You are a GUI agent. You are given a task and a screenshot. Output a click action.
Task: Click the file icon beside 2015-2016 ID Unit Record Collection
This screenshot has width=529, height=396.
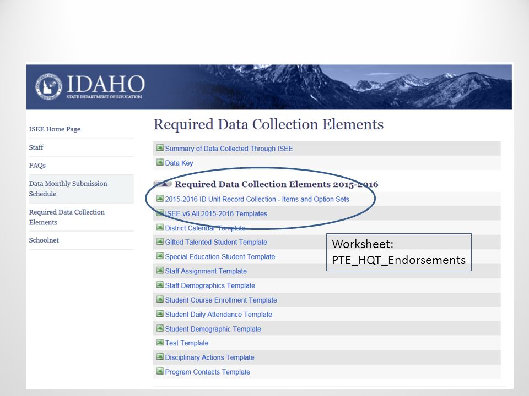[160, 199]
